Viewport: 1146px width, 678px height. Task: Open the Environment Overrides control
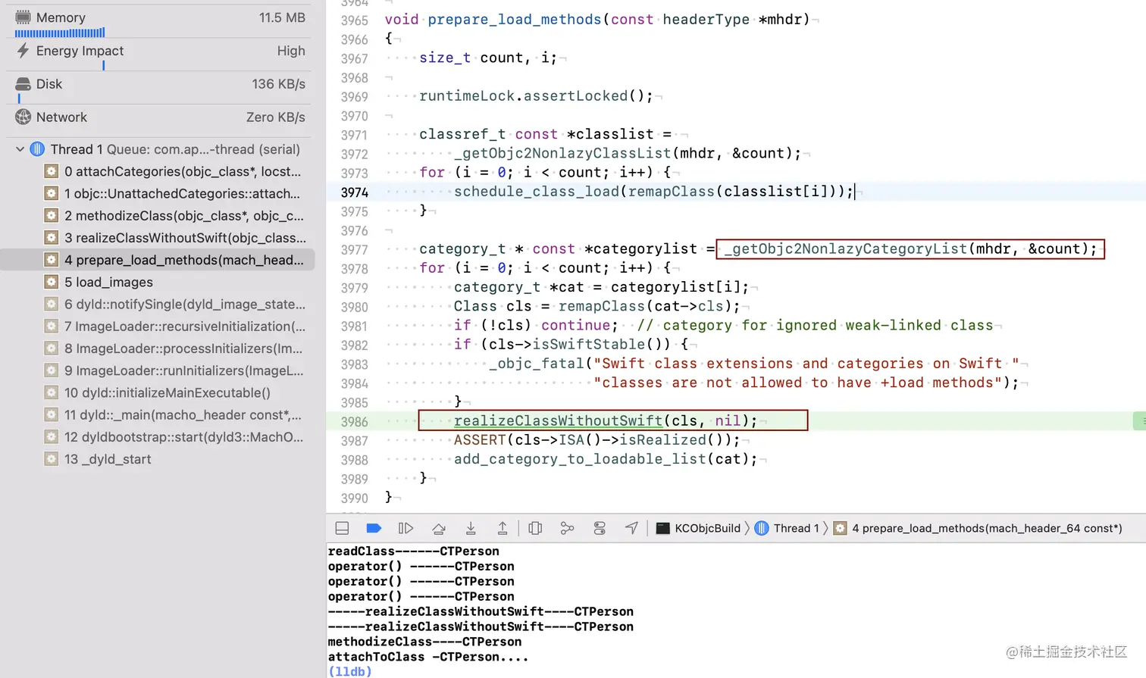[600, 528]
